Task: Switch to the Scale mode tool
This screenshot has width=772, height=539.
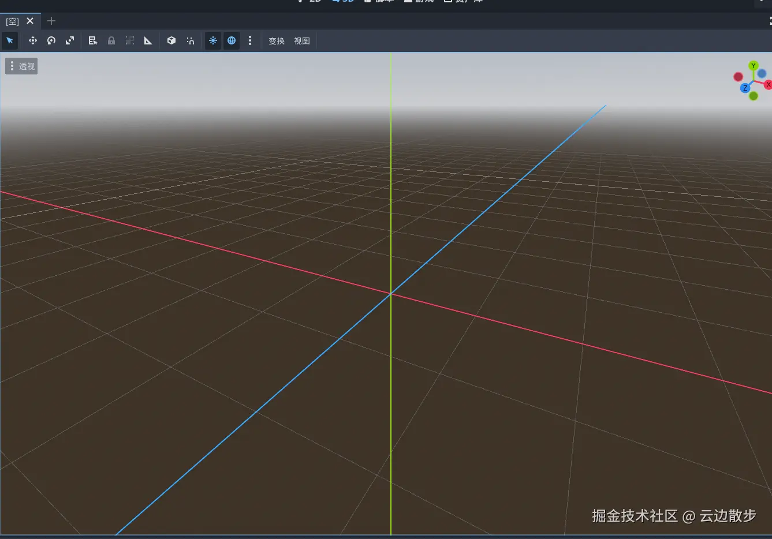Action: (70, 41)
